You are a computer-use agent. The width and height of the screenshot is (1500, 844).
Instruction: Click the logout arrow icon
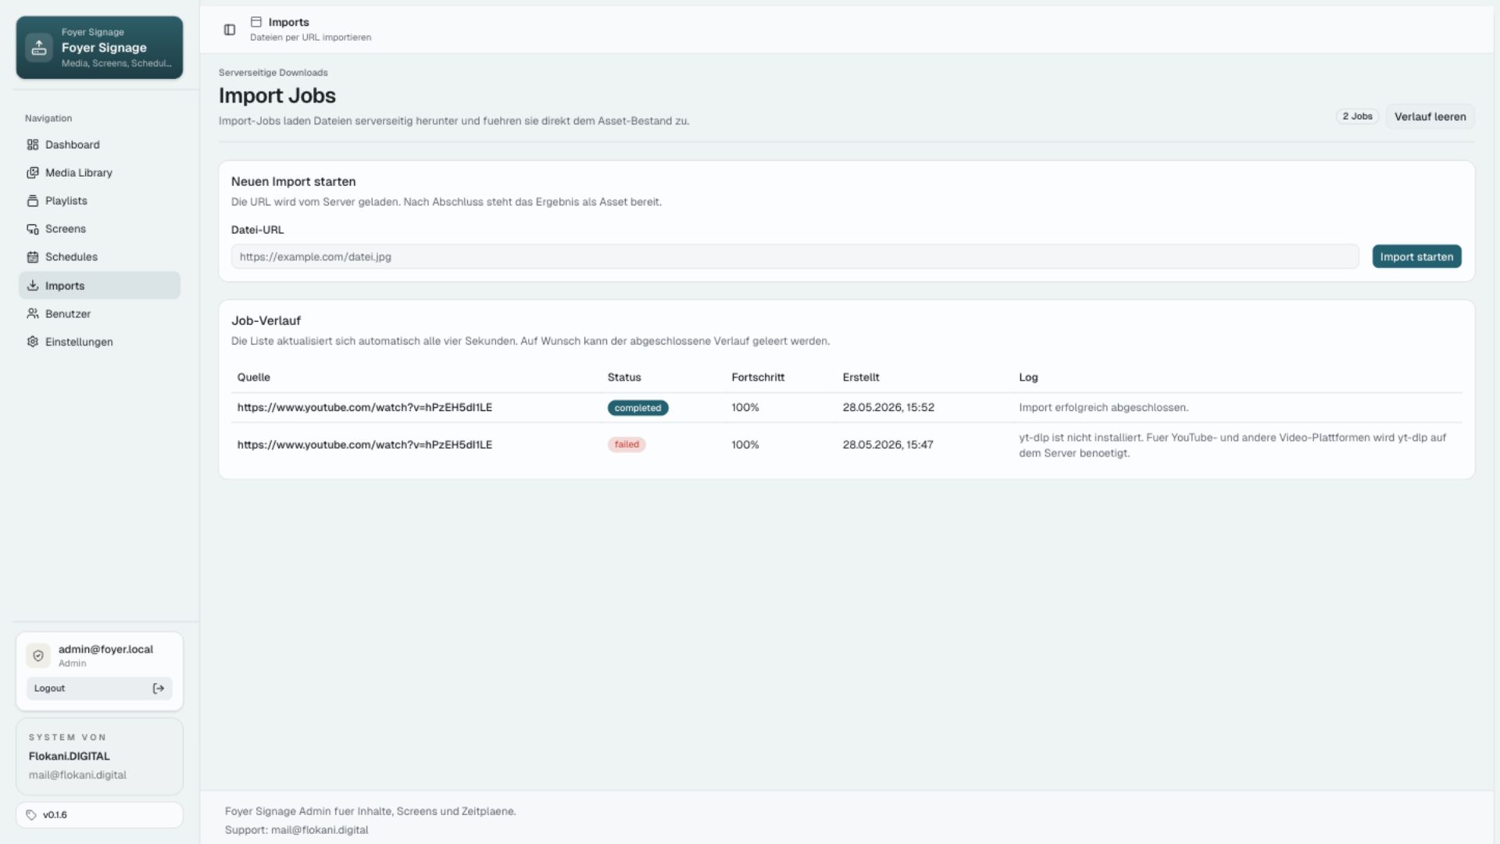(159, 688)
